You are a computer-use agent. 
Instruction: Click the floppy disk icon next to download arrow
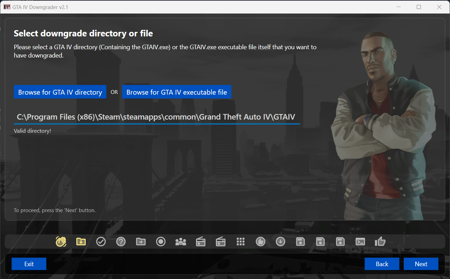300,241
